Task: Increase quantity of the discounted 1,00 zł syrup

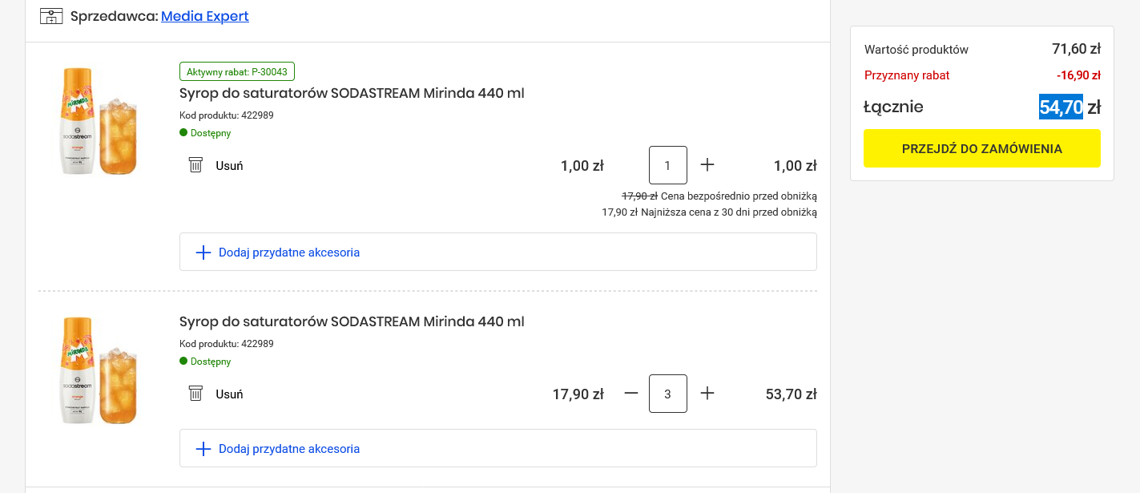Action: point(707,165)
